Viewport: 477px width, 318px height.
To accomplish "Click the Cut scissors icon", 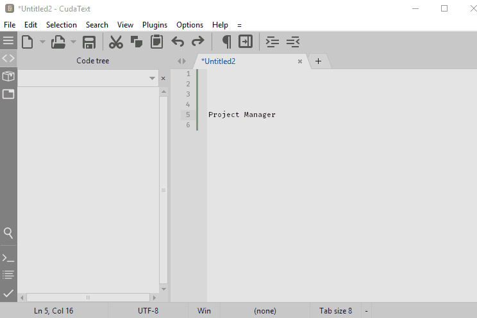I will click(115, 42).
